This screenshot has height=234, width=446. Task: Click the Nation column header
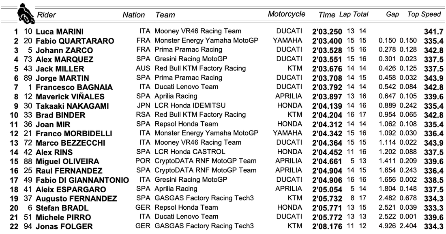tap(133, 15)
